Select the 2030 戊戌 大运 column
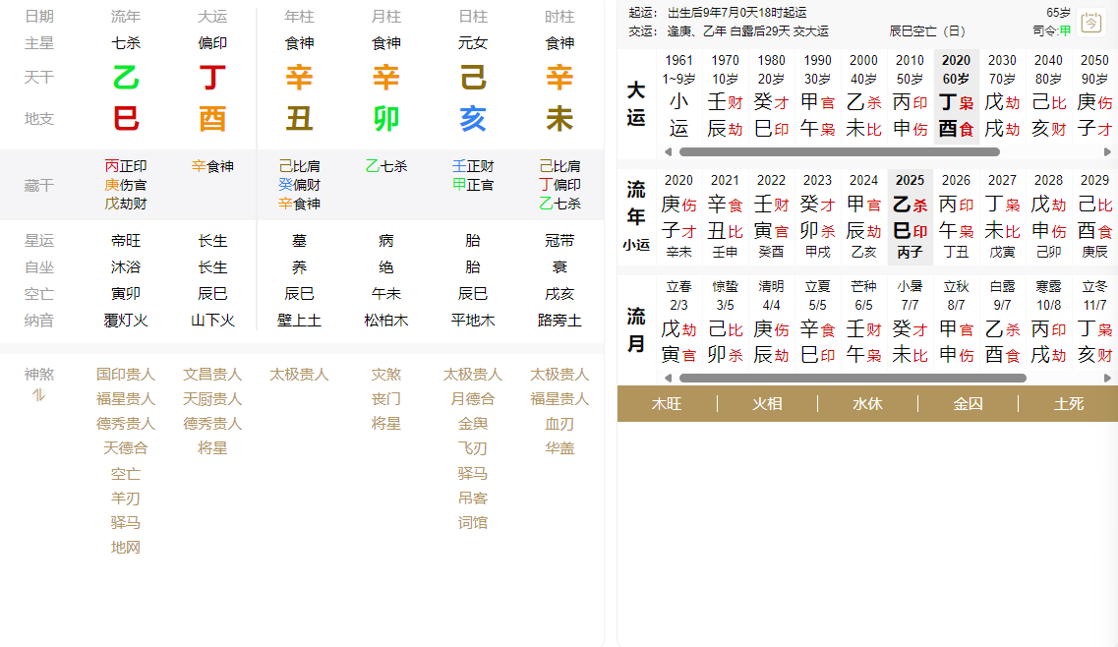 coord(1002,96)
